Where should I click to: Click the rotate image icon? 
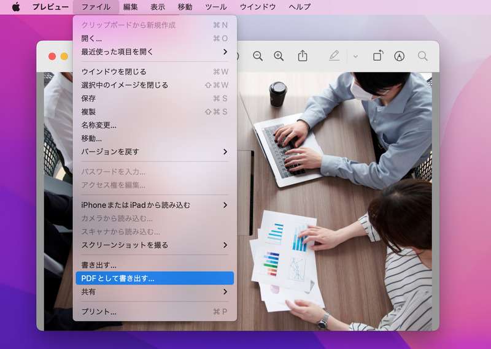click(378, 56)
